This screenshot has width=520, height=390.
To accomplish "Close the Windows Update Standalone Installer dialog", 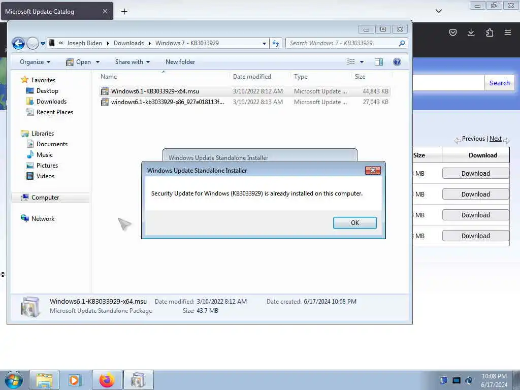I will pos(373,171).
